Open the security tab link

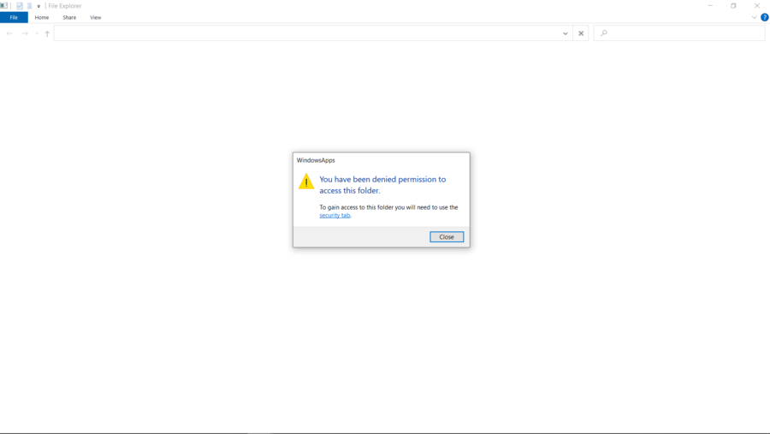[x=335, y=215]
